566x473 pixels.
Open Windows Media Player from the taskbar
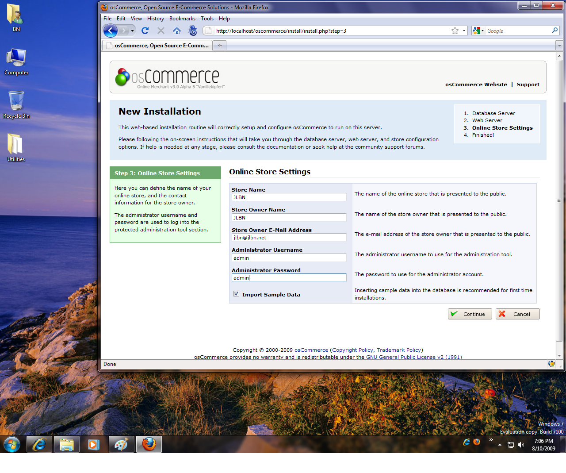94,444
